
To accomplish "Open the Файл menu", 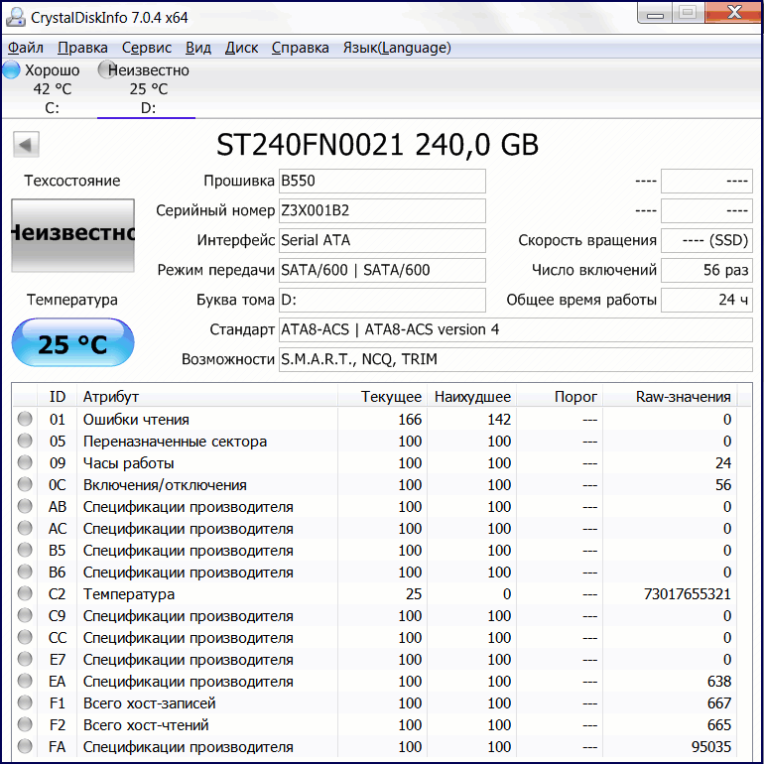I will (x=26, y=48).
